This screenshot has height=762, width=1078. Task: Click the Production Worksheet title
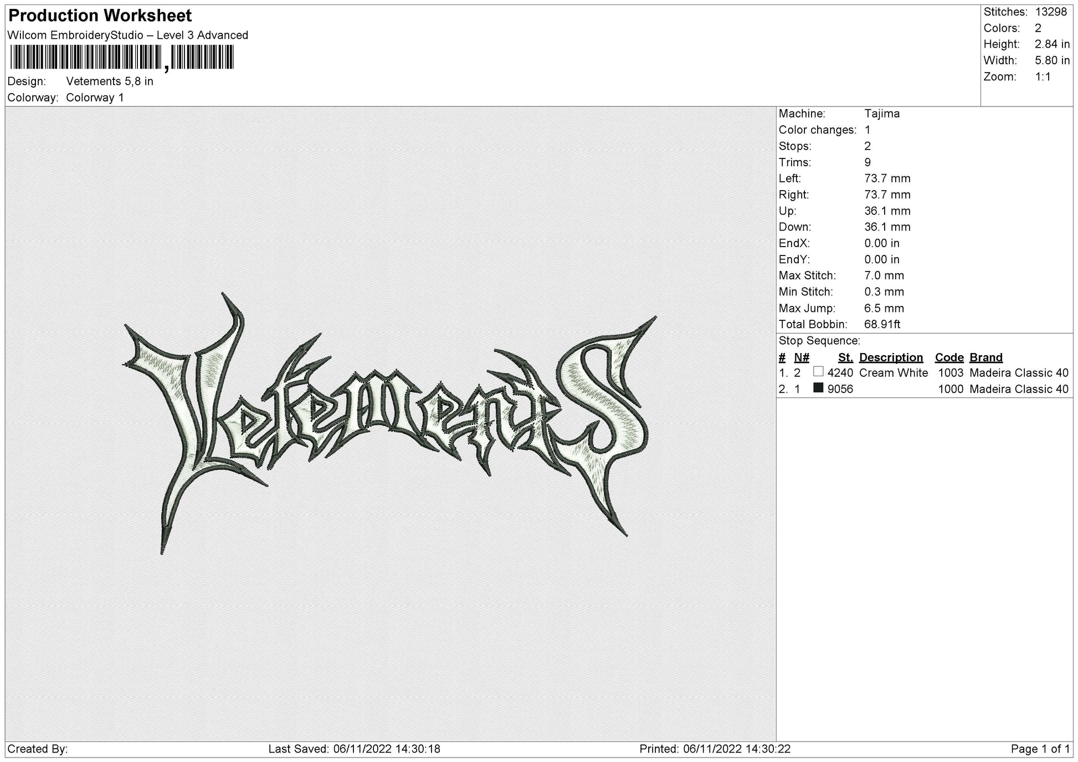point(100,16)
